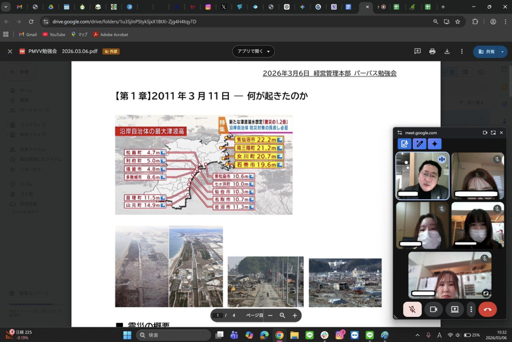
Task: Bookmark this page with the star icon
Action: pyautogui.click(x=458, y=22)
